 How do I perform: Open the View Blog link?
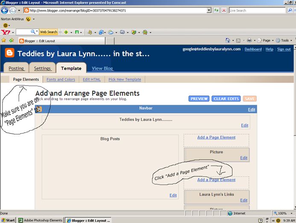(x=103, y=68)
